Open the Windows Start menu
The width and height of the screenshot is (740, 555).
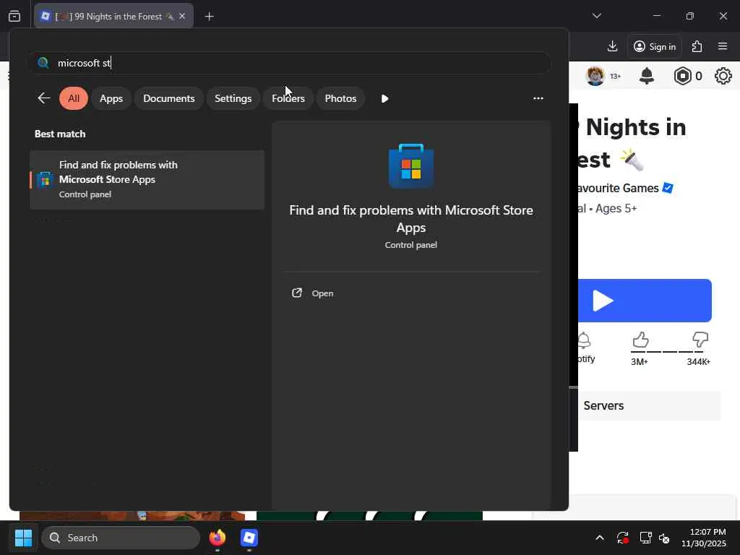tap(23, 538)
